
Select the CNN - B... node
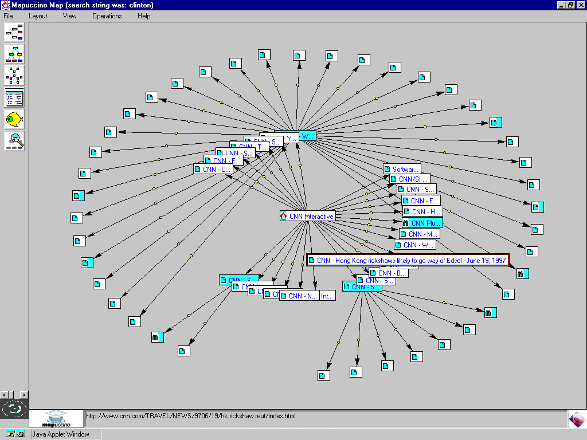[389, 273]
